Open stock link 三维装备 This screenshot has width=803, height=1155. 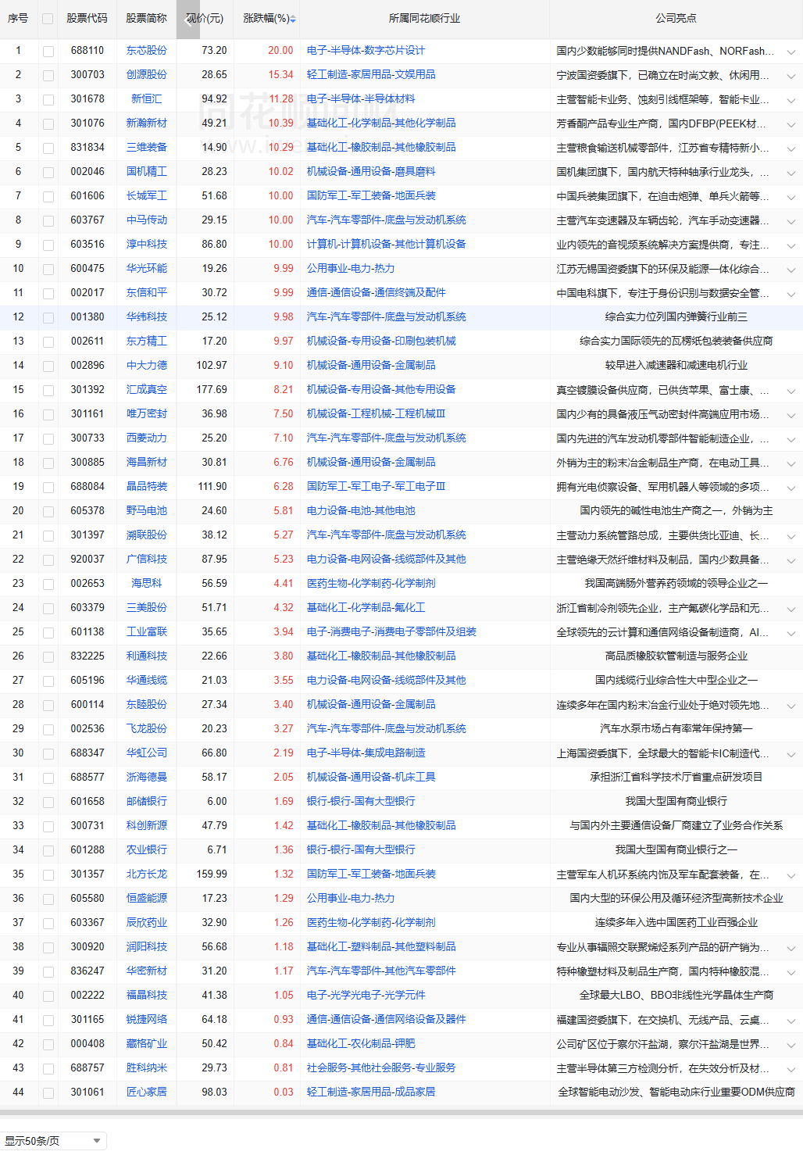(147, 147)
